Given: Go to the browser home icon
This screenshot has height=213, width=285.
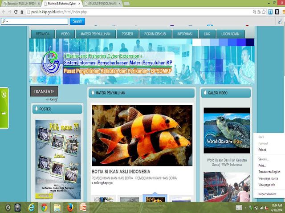Looking at the screenshot, I should pos(22,12).
